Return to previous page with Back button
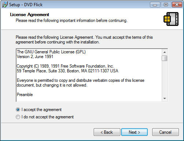Viewport: 184px width, 141px height. point(107,132)
